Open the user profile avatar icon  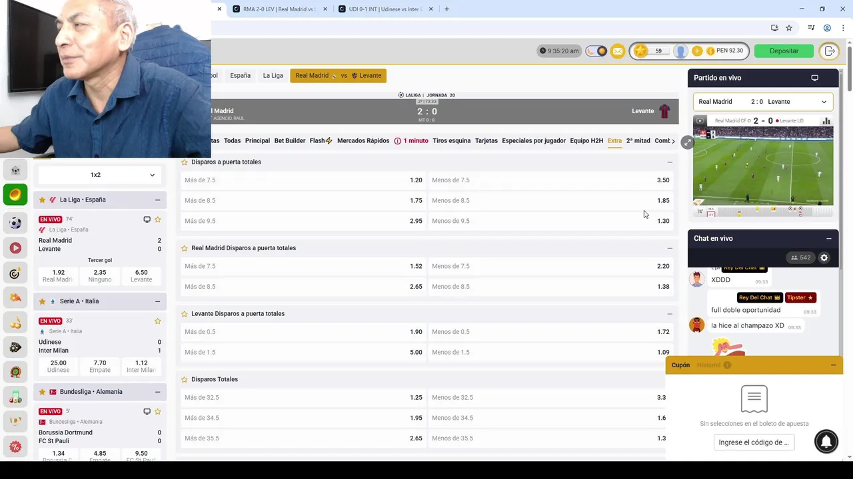click(x=680, y=51)
